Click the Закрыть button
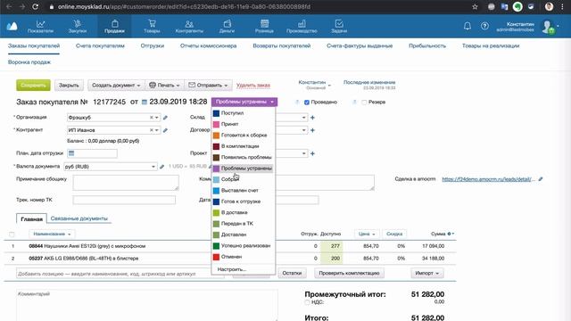Viewport: 571px width, 321px height. 69,86
